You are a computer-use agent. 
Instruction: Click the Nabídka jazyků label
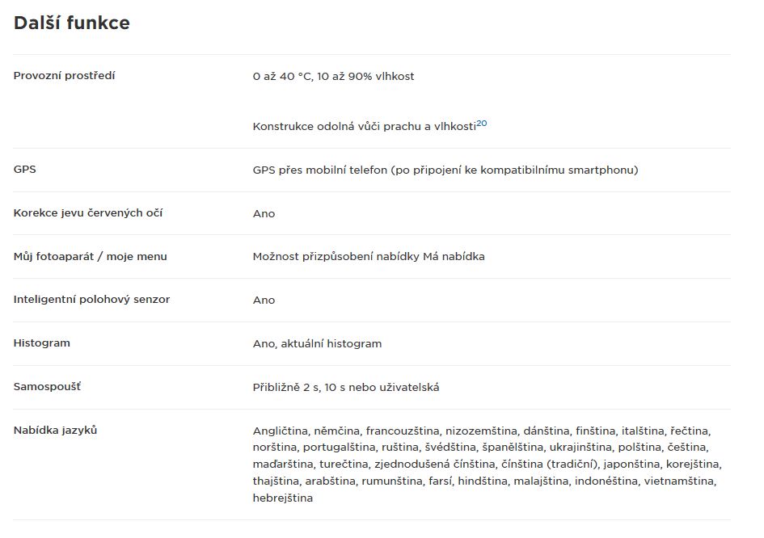[x=56, y=430]
